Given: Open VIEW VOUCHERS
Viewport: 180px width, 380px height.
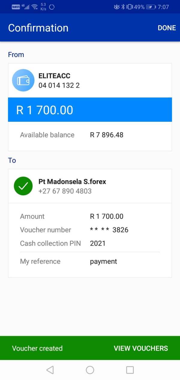Looking at the screenshot, I should [x=141, y=348].
